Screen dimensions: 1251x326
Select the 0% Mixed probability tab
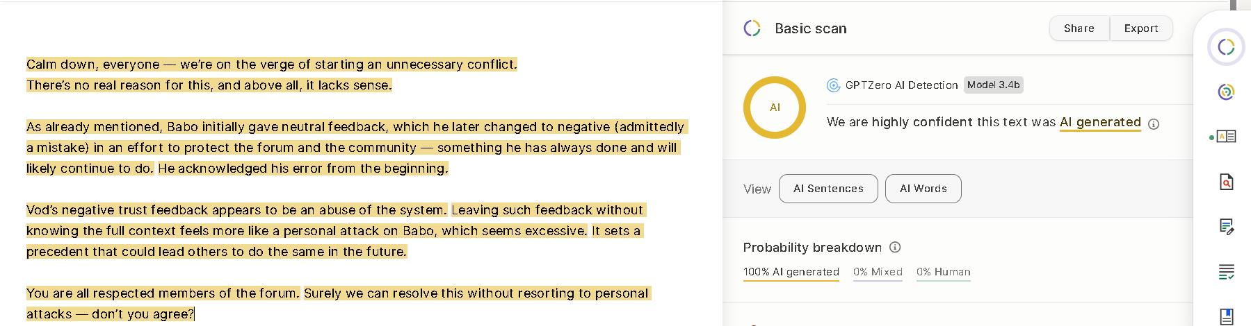pos(878,273)
